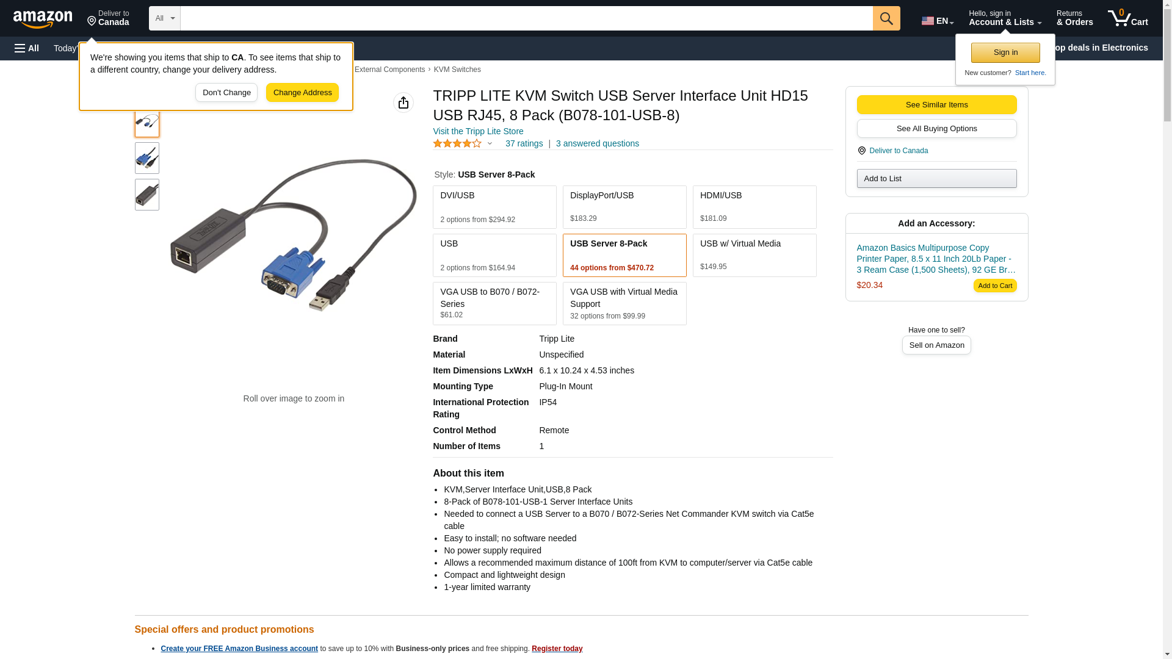Screen dimensions: 1172x659
Task: Expand the Account & Lists menu
Action: 1005,18
